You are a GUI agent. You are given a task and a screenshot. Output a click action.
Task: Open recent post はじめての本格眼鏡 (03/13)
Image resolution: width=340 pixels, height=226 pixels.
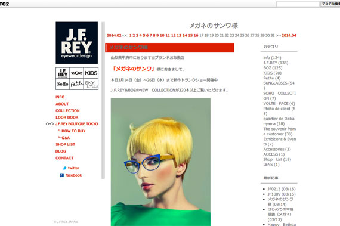click(x=280, y=214)
